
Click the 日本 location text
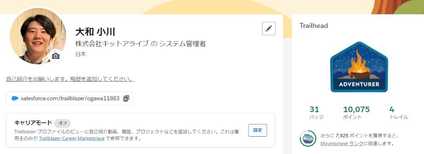[81, 54]
